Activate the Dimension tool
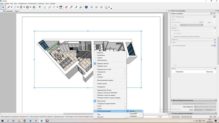The height and width of the screenshot is (123, 219). (54, 7)
